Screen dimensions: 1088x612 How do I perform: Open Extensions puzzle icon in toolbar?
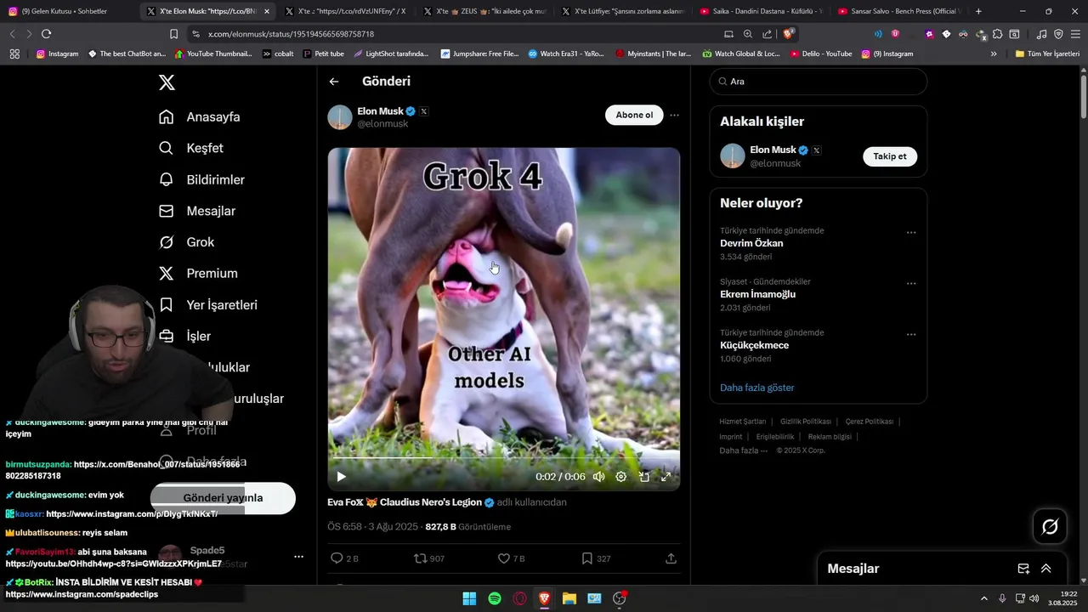(998, 34)
